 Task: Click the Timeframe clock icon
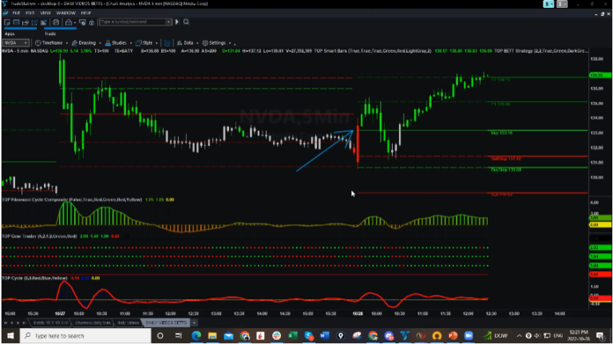coord(39,42)
